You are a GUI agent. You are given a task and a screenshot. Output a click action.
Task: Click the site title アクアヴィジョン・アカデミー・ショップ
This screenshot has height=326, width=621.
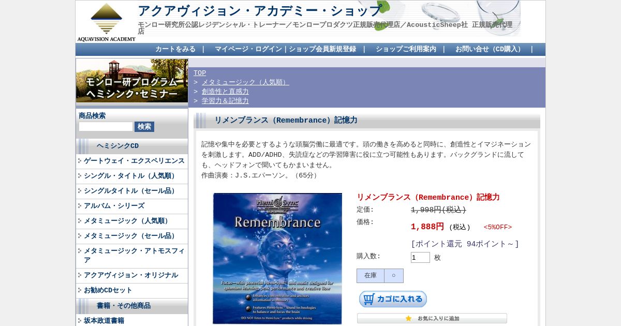(x=260, y=11)
